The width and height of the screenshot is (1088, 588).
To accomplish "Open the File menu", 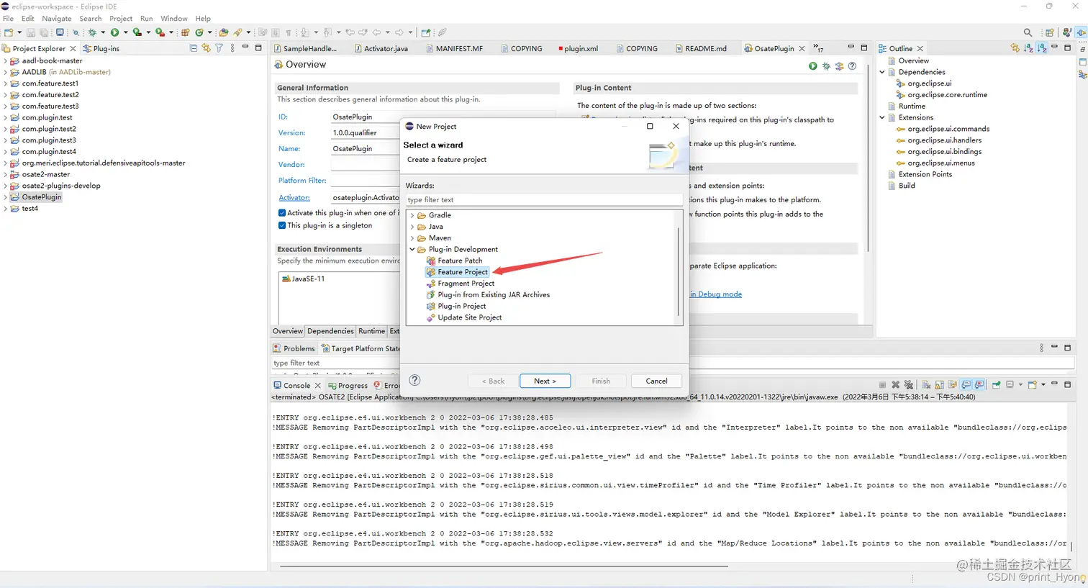I will click(9, 19).
